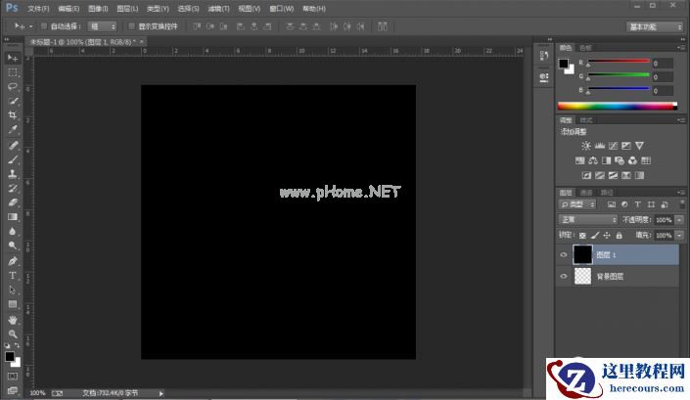Image resolution: width=690 pixels, height=400 pixels.
Task: Select the Rectangular Marquee tool
Action: 13,72
